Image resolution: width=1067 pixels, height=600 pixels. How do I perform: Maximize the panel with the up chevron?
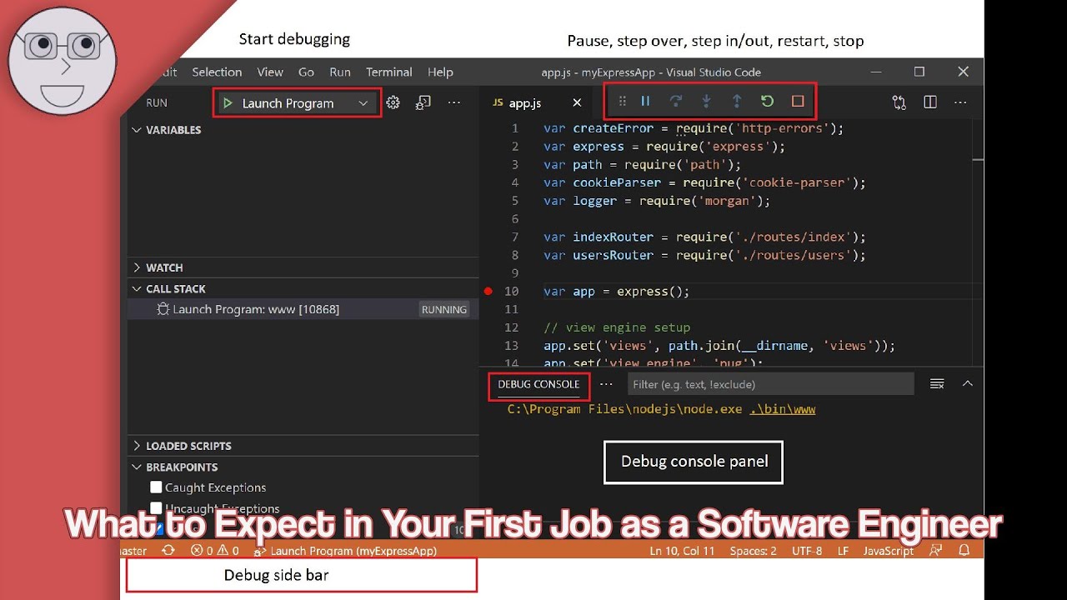[x=968, y=384]
